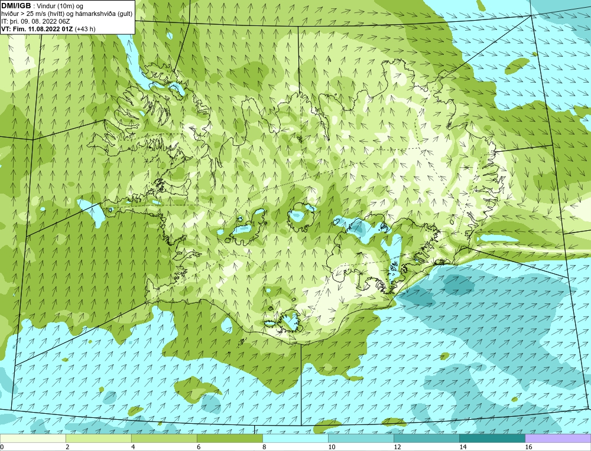Click the 6–8 m/s dark green swatch

229,438
